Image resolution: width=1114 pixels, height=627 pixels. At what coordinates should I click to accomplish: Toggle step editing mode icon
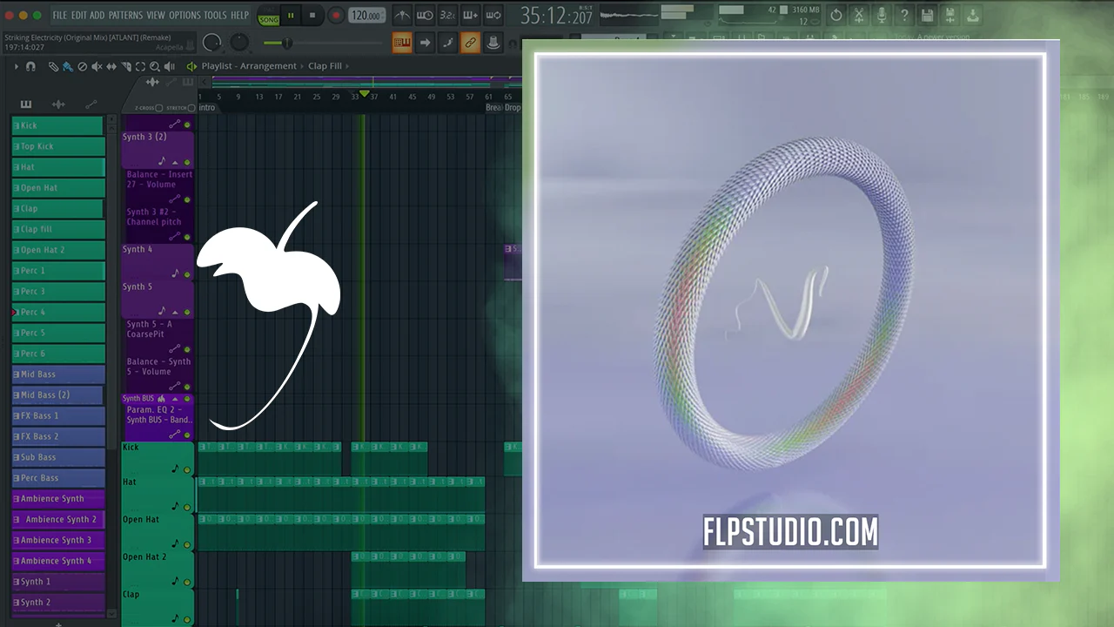(447, 43)
